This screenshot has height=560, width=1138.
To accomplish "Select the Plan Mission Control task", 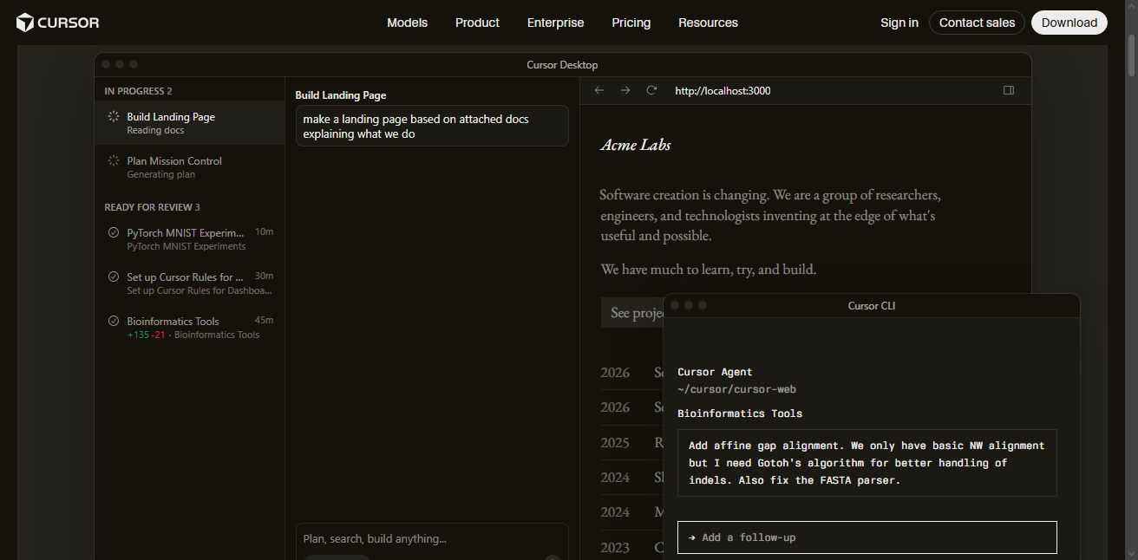I will tap(189, 166).
